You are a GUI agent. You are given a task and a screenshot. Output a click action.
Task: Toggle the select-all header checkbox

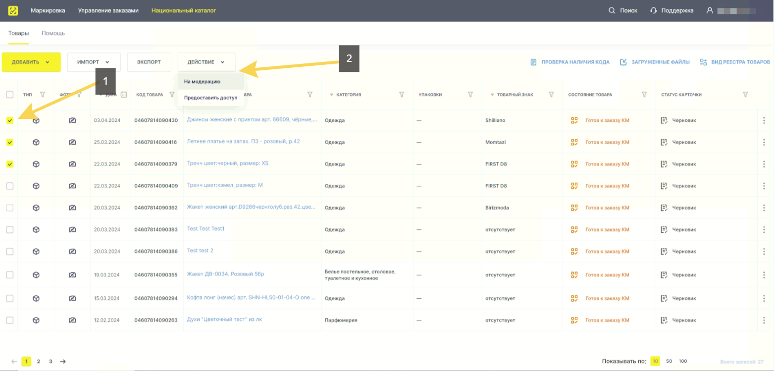(x=10, y=95)
